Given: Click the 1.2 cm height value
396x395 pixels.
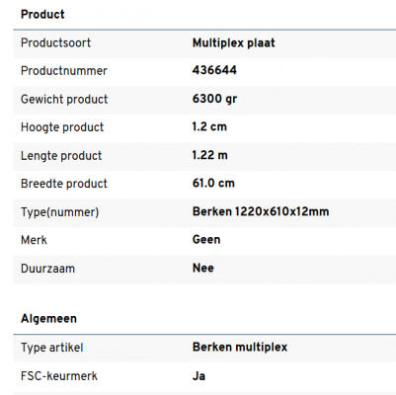Looking at the screenshot, I should [209, 126].
